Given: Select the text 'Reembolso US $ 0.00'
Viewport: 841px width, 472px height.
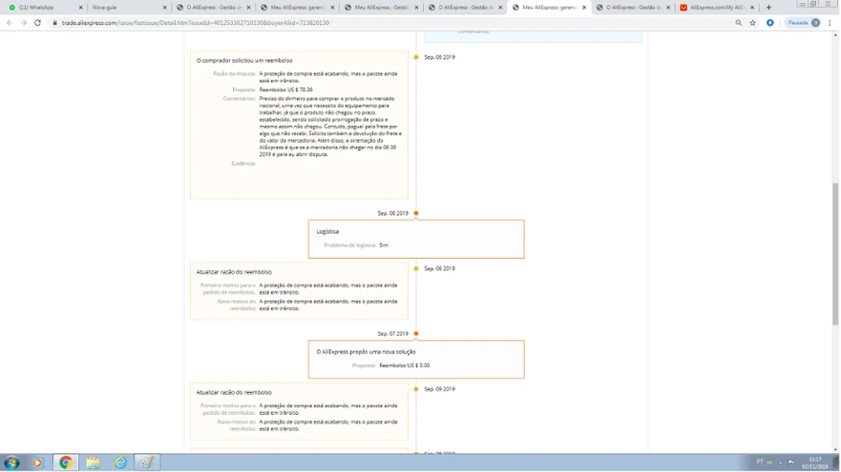Looking at the screenshot, I should tap(405, 365).
